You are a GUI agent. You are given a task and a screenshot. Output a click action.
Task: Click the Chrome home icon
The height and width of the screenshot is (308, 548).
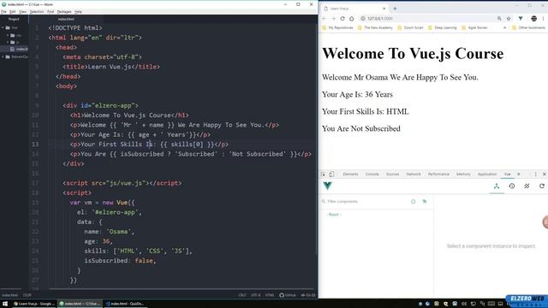(x=352, y=19)
